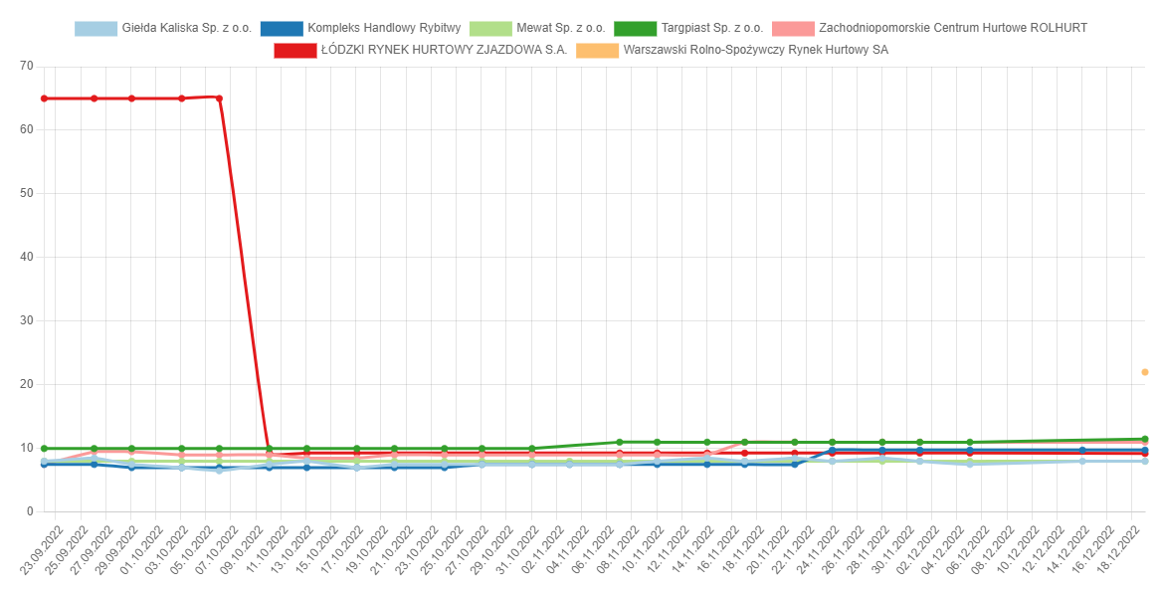This screenshot has height=594, width=1160.
Task: Click the red Łódzki Rynek Hurtowy swatch
Action: click(293, 50)
